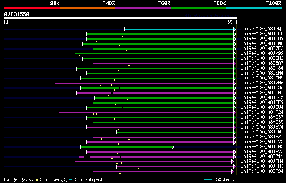Select the UniRef100_A8IEA7 hit label
This screenshot has height=183, width=286.
coord(262,63)
